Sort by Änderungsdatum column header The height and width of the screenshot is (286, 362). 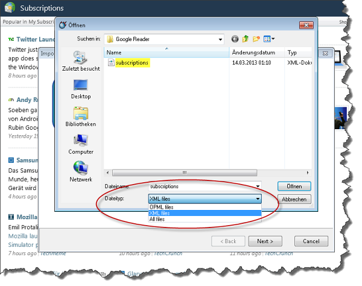tap(257, 52)
